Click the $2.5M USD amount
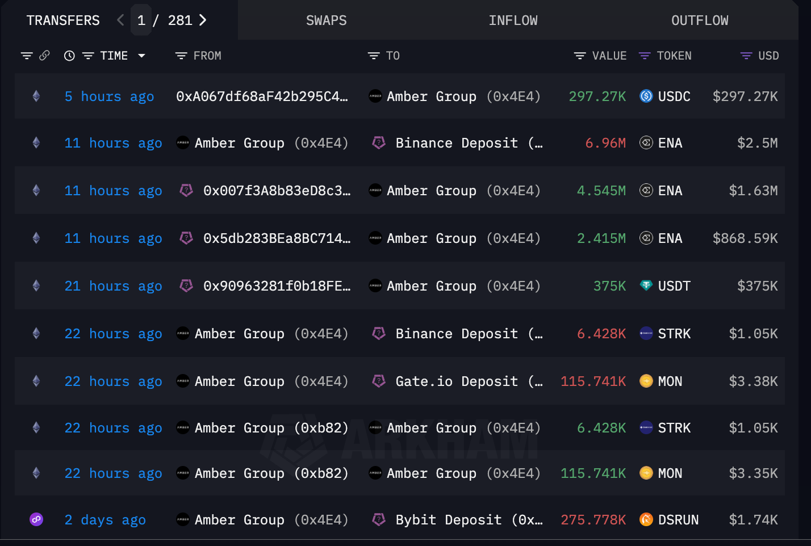Screen dimensions: 811x546 tap(758, 143)
